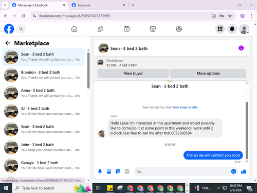This screenshot has width=257, height=193.
Task: Go back in browser history
Action: [6, 16]
